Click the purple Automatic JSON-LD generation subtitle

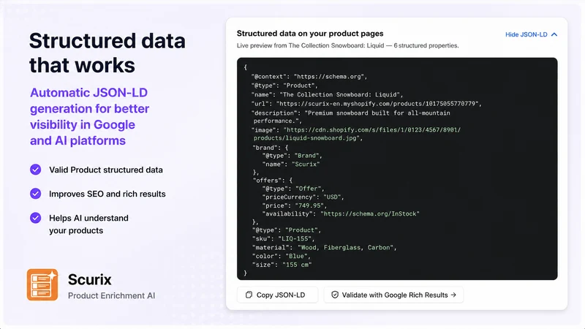coord(89,116)
